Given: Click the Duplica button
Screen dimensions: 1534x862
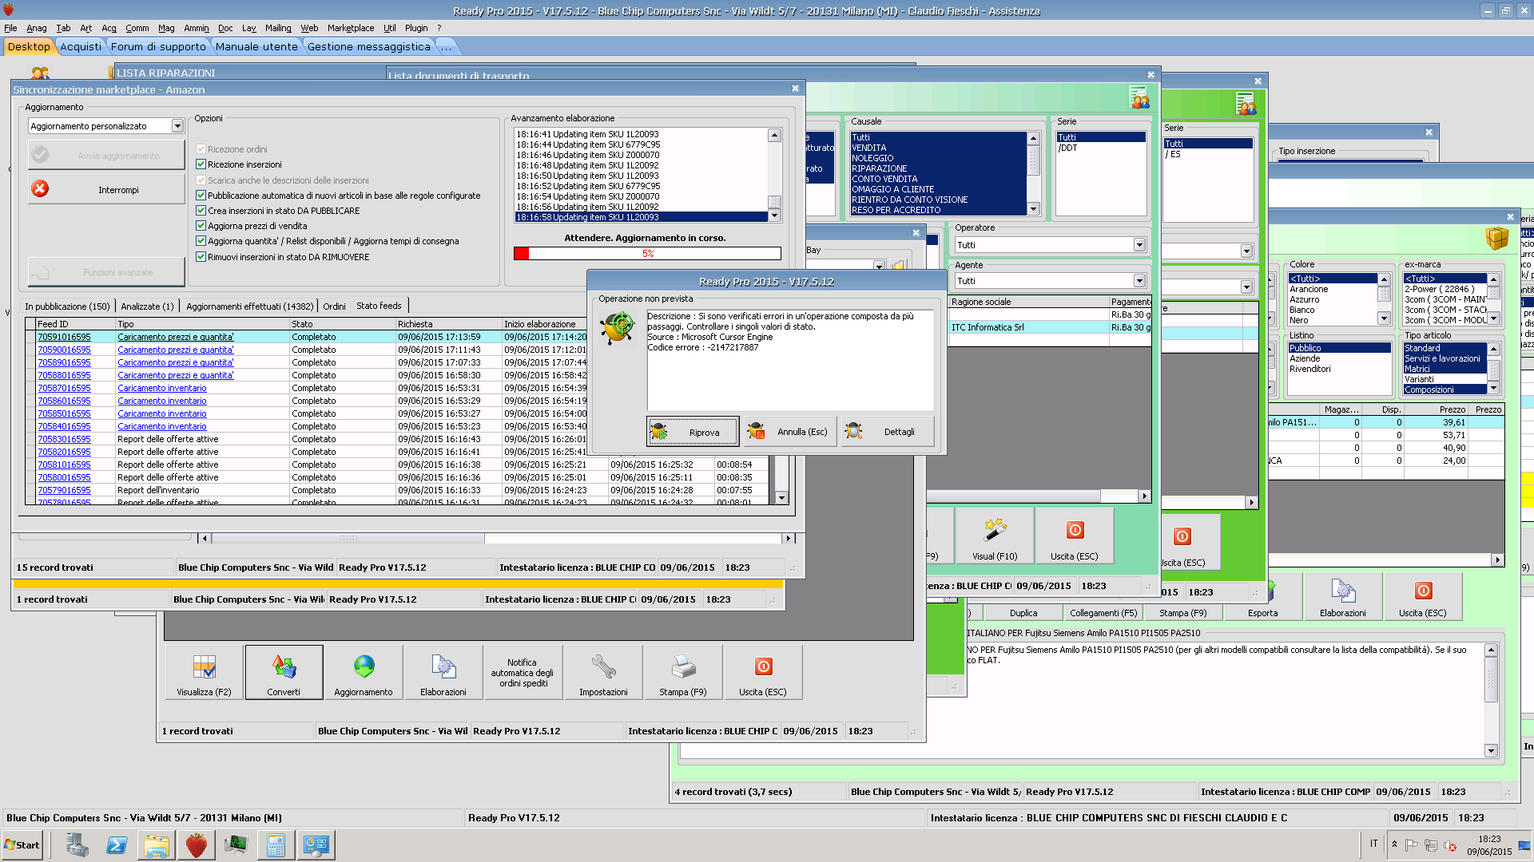Looking at the screenshot, I should [x=1023, y=613].
